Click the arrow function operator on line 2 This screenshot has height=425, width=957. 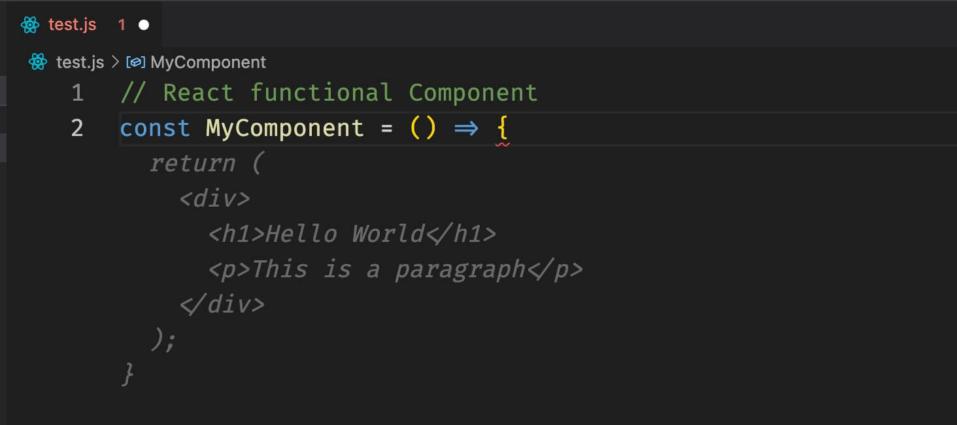[466, 128]
